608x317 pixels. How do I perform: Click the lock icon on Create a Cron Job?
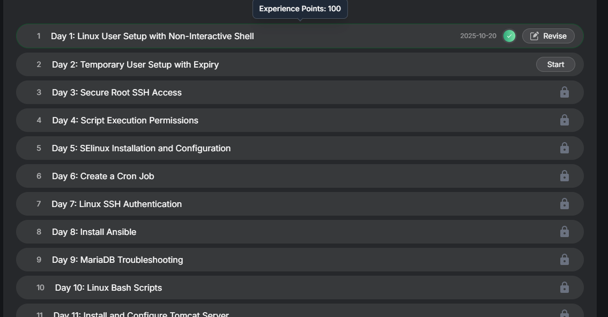click(x=564, y=176)
